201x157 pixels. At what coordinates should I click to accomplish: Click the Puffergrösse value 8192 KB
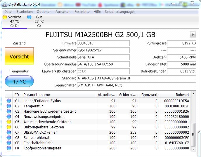182,43
